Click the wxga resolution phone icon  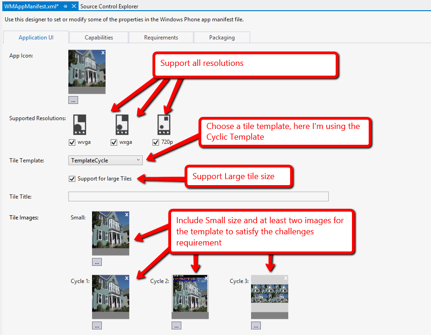pos(122,125)
